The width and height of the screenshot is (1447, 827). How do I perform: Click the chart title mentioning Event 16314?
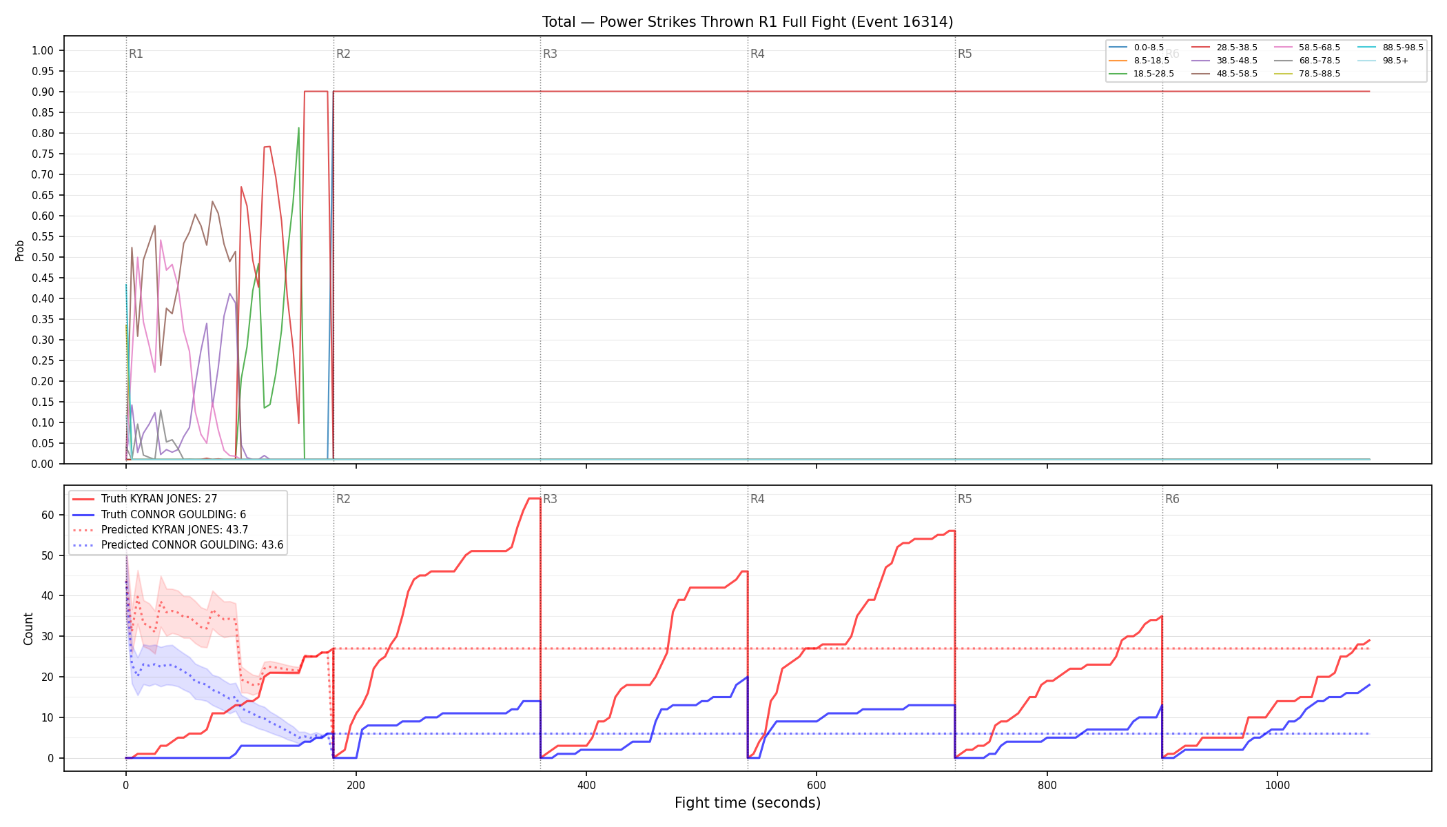click(x=748, y=22)
